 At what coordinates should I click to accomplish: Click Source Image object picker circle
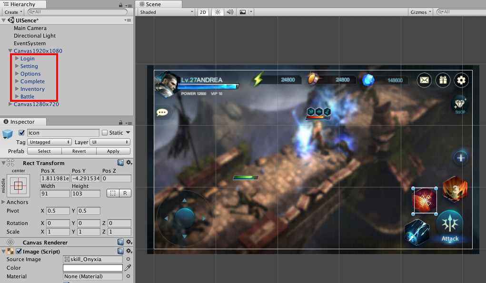point(128,259)
